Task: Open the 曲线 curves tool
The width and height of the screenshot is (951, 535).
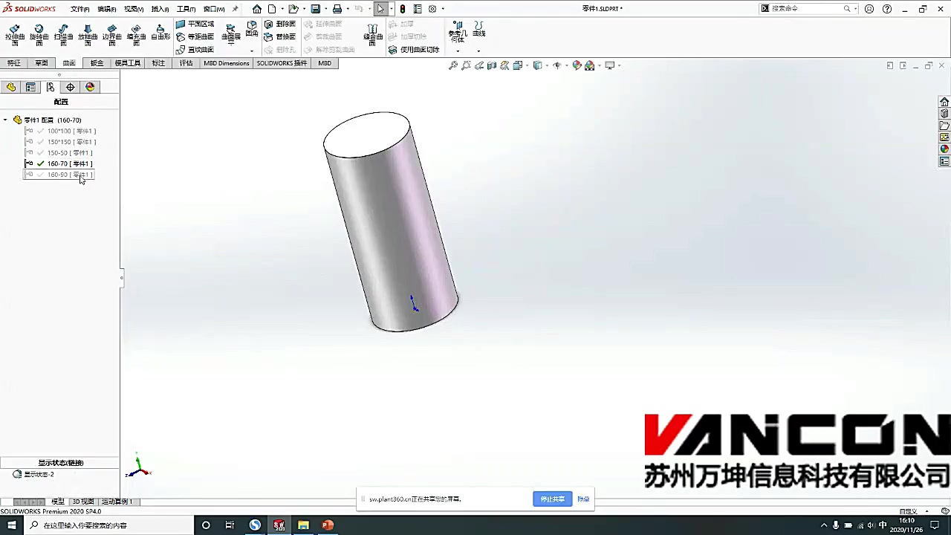Action: pos(478,29)
